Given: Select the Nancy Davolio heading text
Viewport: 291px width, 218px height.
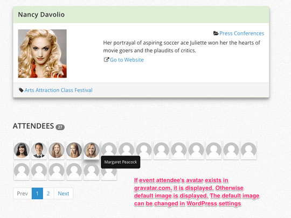Looking at the screenshot, I should pyautogui.click(x=41, y=15).
